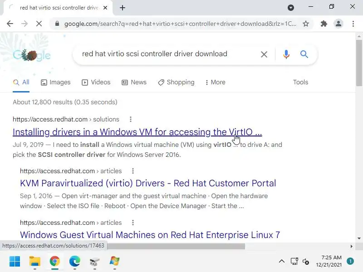
Task: Open options for access.redhat.com solutions result
Action: coord(131,119)
